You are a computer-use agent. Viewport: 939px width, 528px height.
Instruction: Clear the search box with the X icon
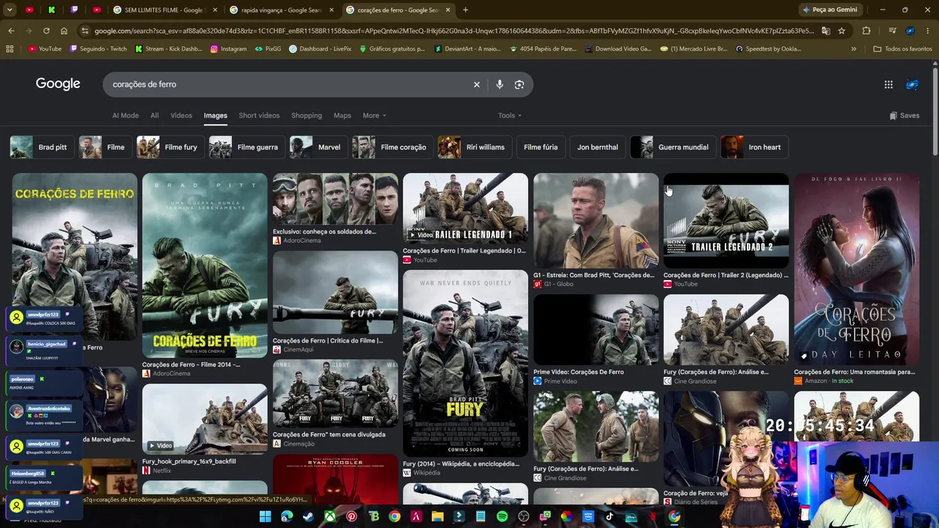[476, 84]
